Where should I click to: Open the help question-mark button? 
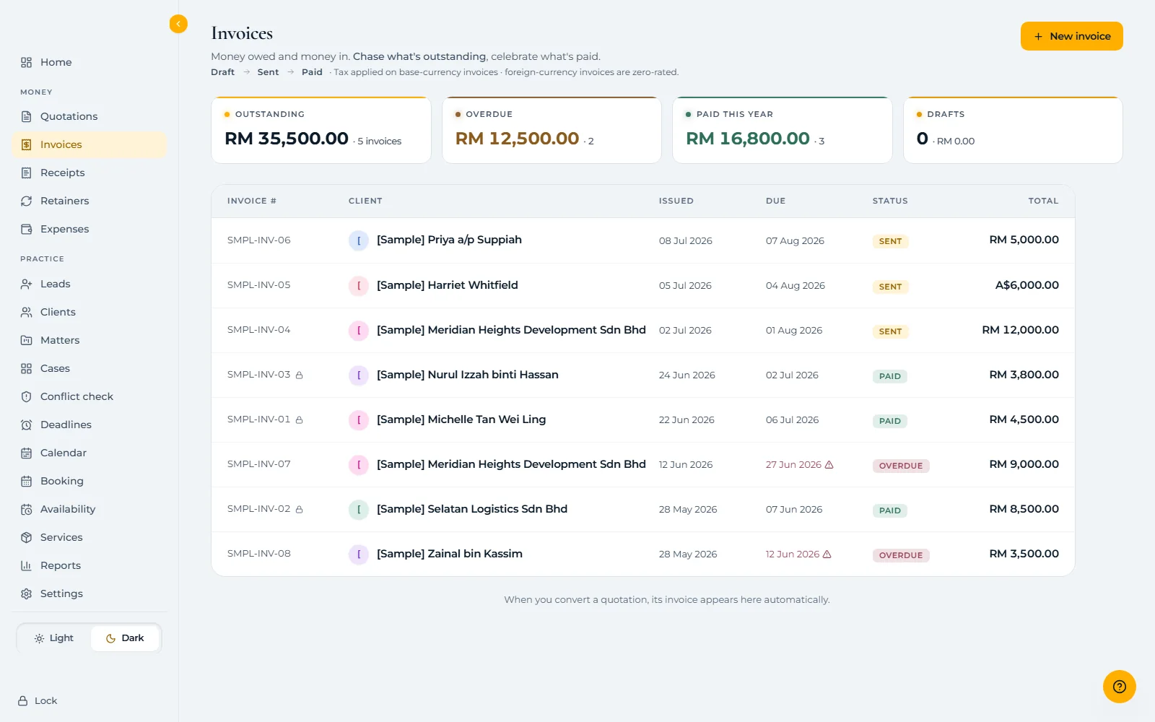(x=1120, y=687)
